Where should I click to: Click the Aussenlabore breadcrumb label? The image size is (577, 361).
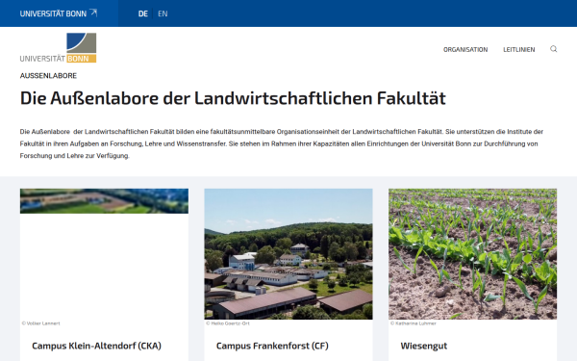[x=48, y=76]
